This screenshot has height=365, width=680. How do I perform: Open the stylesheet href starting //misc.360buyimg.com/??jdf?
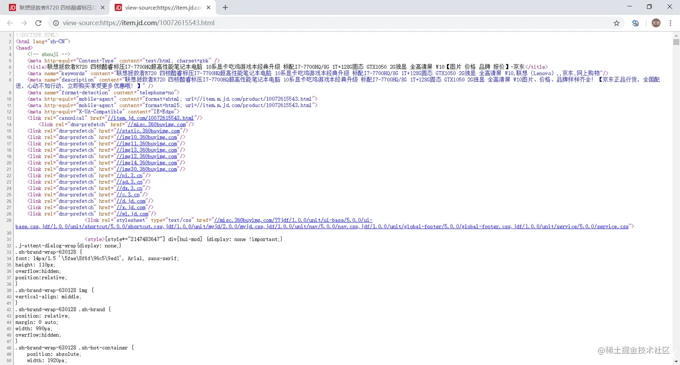322,223
